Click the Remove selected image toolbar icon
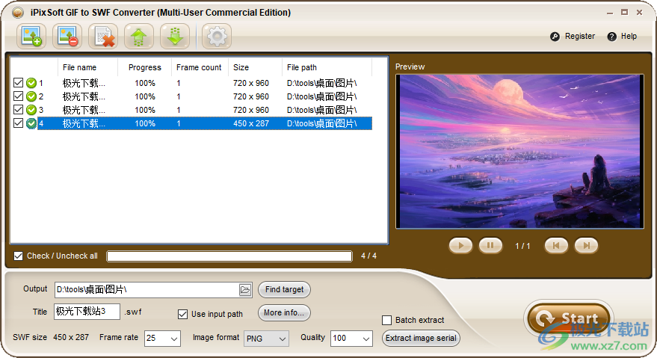The width and height of the screenshot is (657, 358). [x=67, y=37]
